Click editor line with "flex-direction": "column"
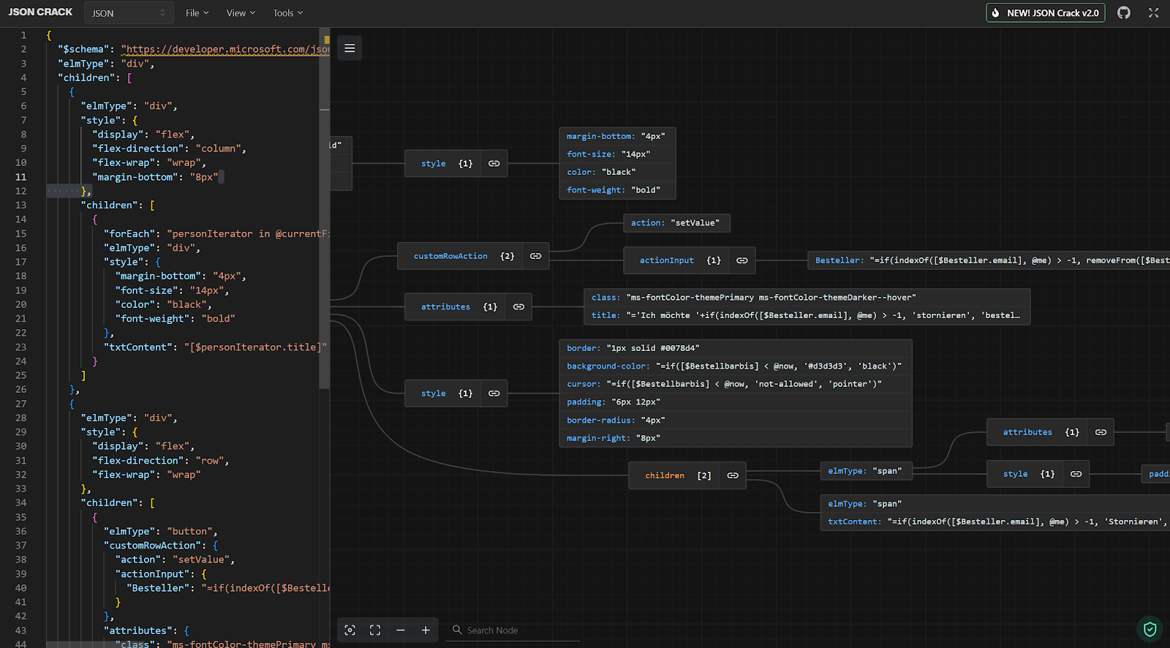Viewport: 1170px width, 648px height. [x=169, y=148]
